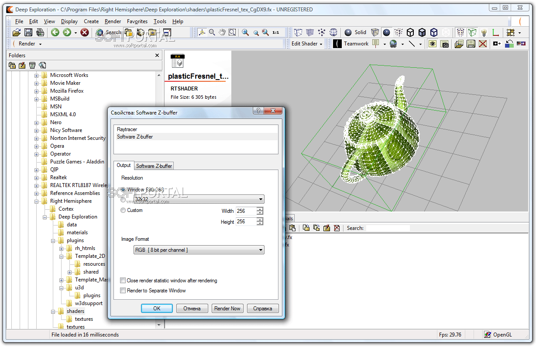This screenshot has width=536, height=347.
Task: Go back with the green left arrow
Action: coord(55,32)
